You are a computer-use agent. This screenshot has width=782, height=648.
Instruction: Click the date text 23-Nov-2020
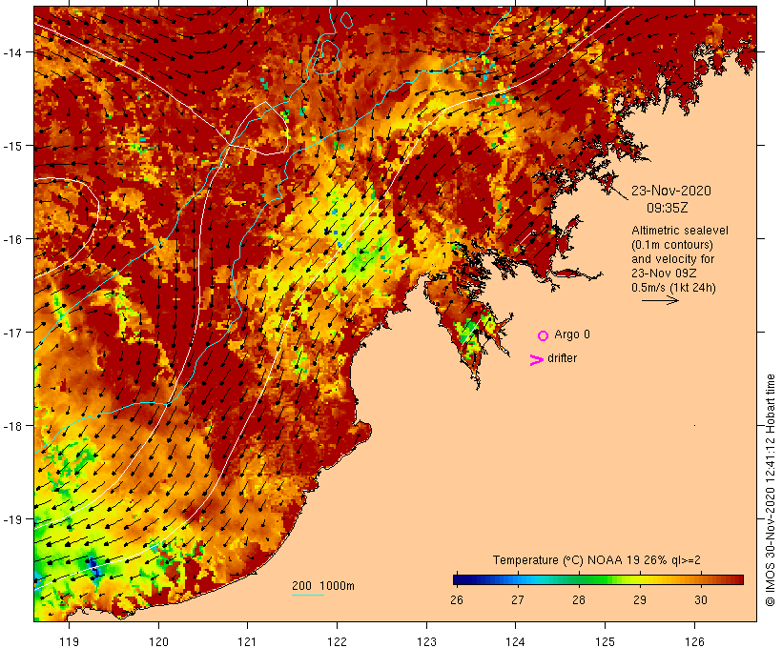click(x=671, y=191)
